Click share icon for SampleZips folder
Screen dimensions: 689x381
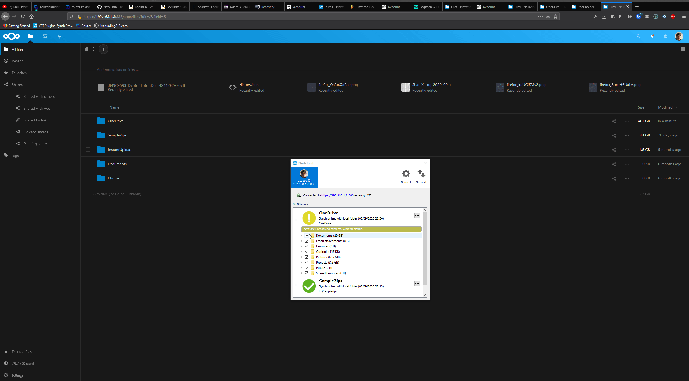coord(614,135)
